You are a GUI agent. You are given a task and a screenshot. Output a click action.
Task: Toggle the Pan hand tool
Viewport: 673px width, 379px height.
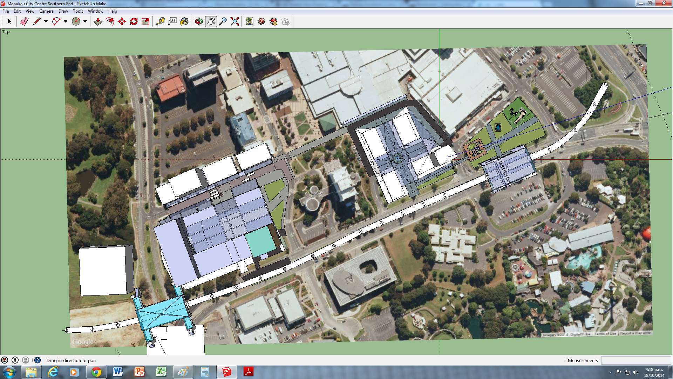pyautogui.click(x=211, y=22)
